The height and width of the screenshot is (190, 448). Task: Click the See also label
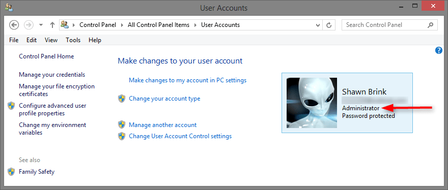click(x=30, y=160)
